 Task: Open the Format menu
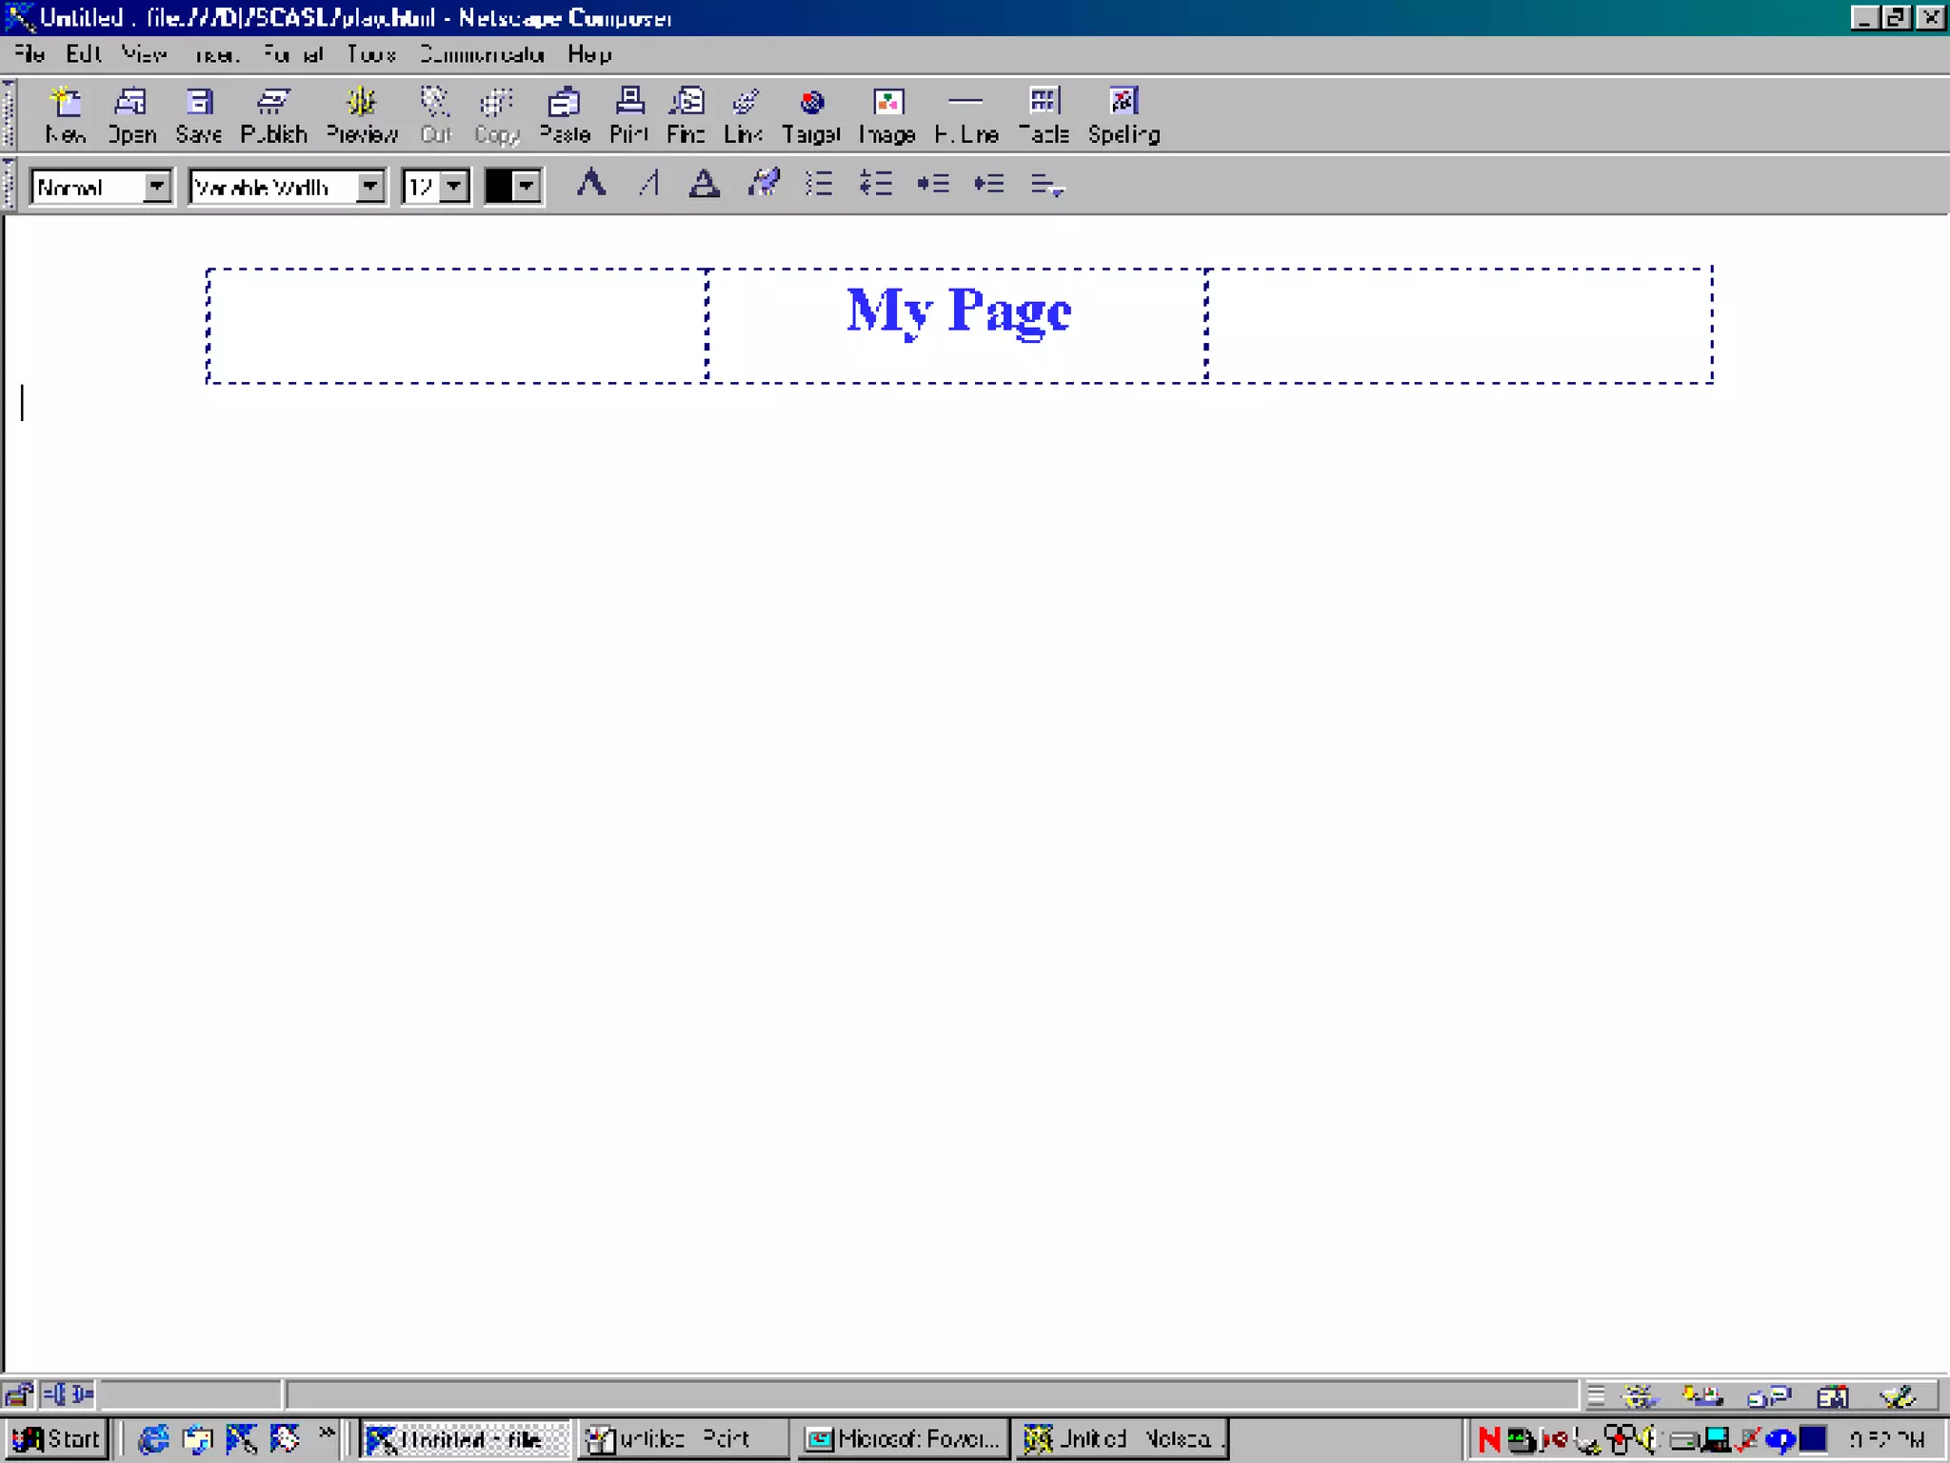(x=293, y=54)
